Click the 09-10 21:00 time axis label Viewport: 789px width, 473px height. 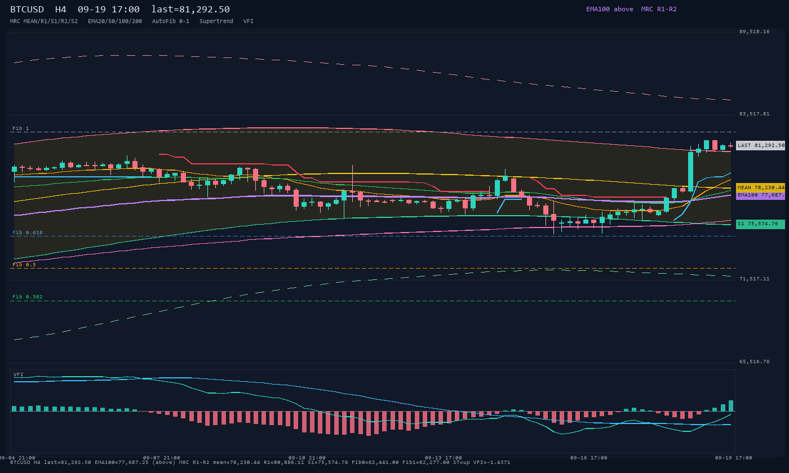307,458
